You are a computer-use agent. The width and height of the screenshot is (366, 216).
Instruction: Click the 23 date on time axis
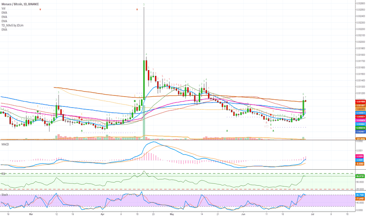(x=153, y=214)
